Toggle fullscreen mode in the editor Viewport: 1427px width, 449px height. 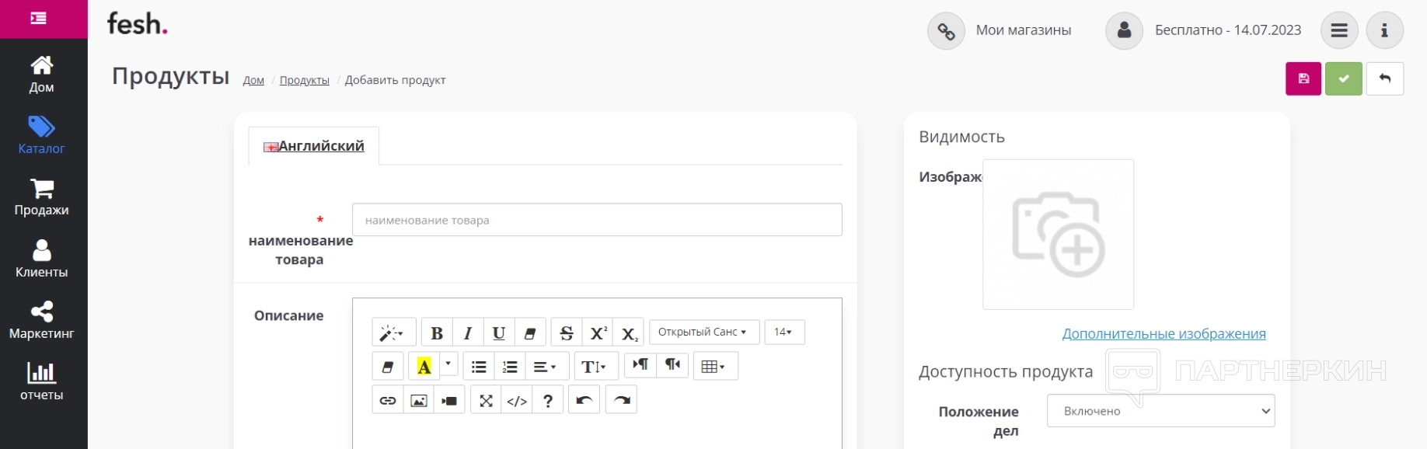[486, 400]
